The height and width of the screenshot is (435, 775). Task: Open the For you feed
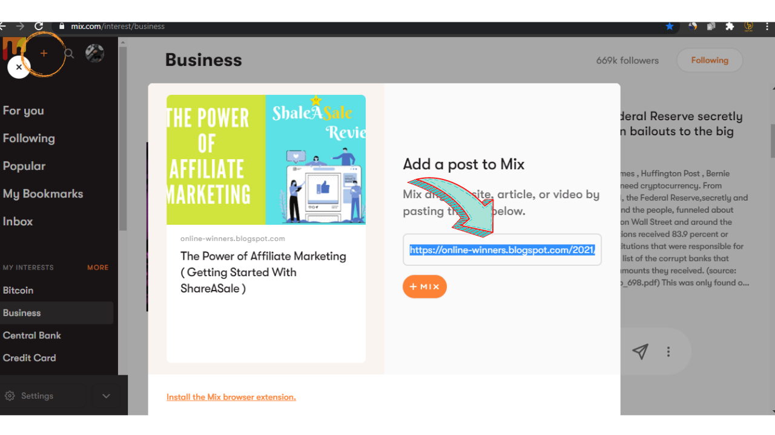[x=23, y=111]
